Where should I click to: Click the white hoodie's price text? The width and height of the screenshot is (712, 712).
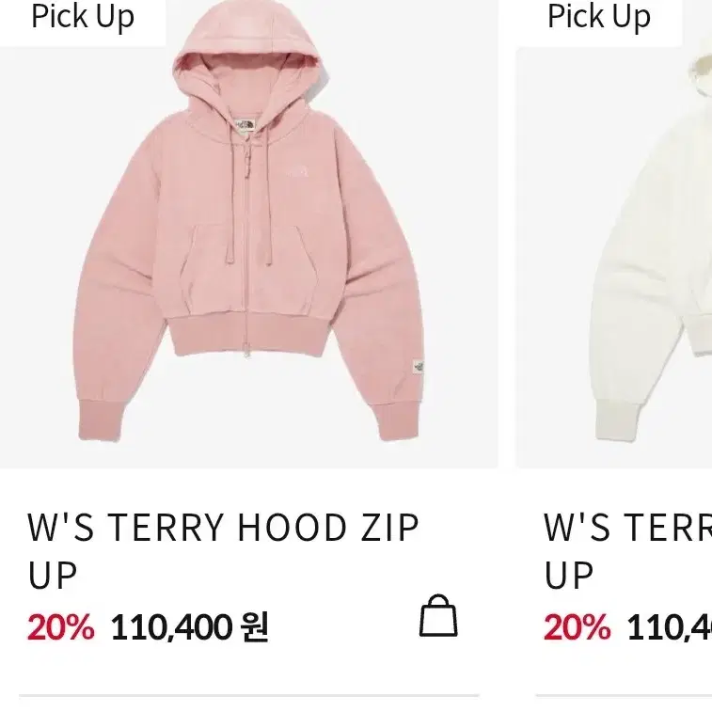[670, 627]
